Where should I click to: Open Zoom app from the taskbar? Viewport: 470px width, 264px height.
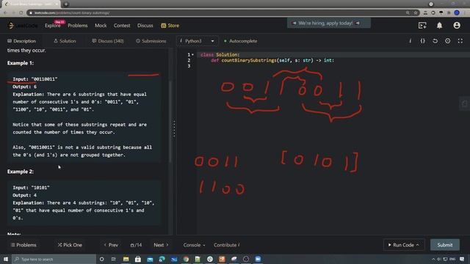coord(258,259)
